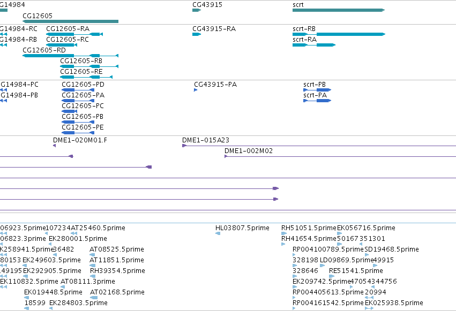456x311 pixels.
Task: Select the RP004405613.5prime EST
Action: click(x=294, y=298)
